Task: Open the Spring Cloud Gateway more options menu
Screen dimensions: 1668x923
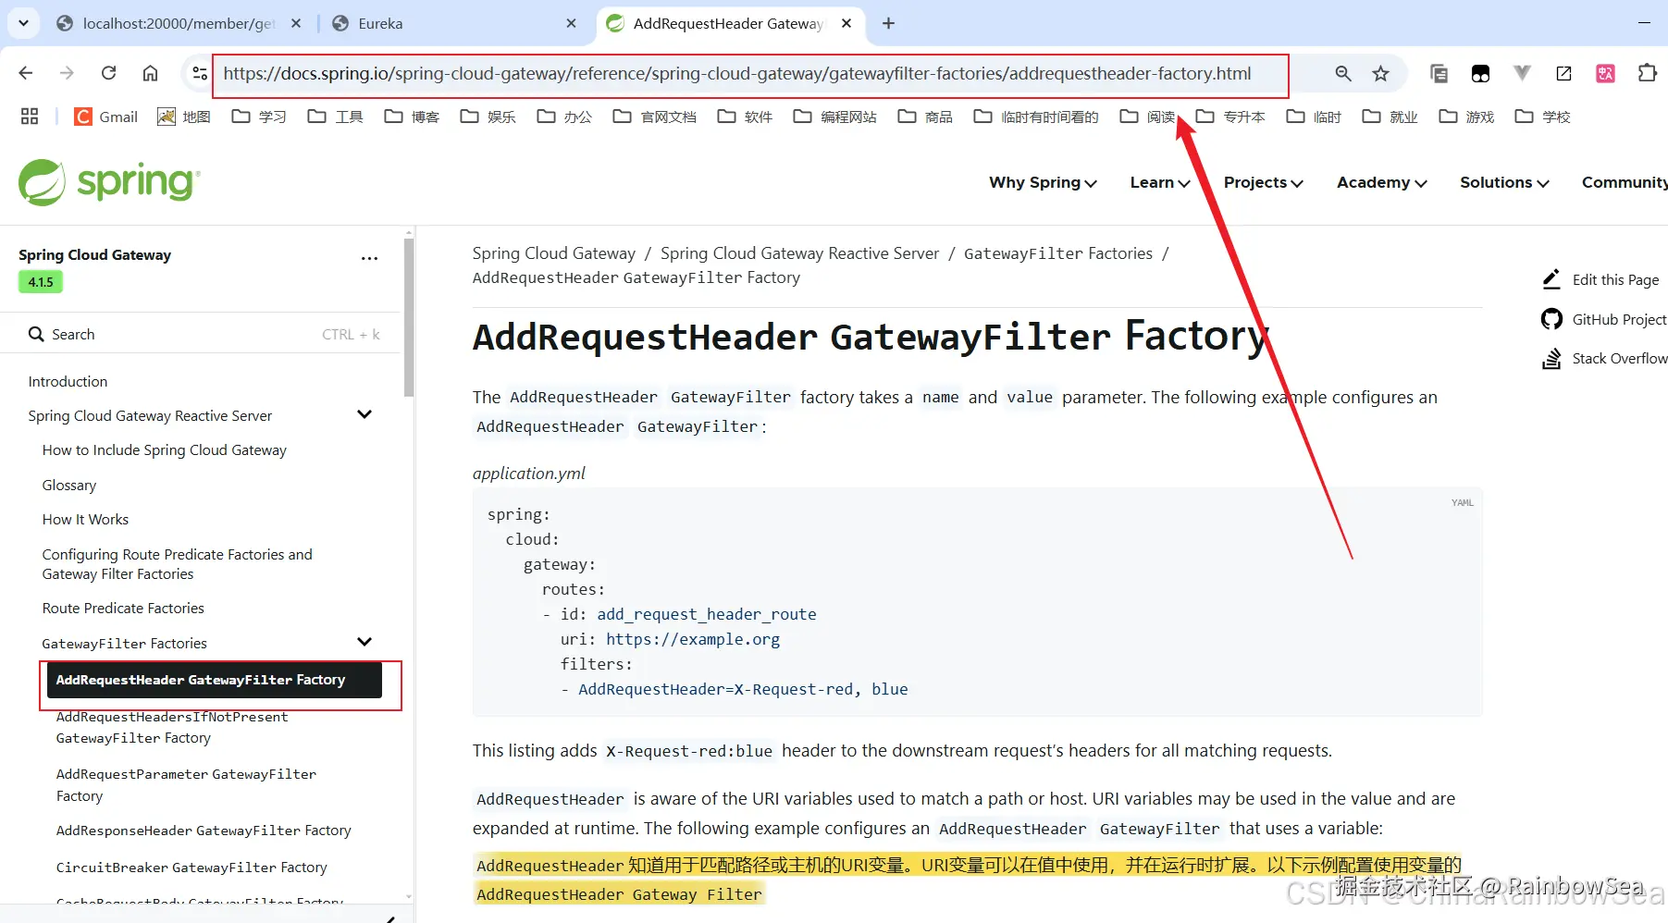Action: pos(369,258)
